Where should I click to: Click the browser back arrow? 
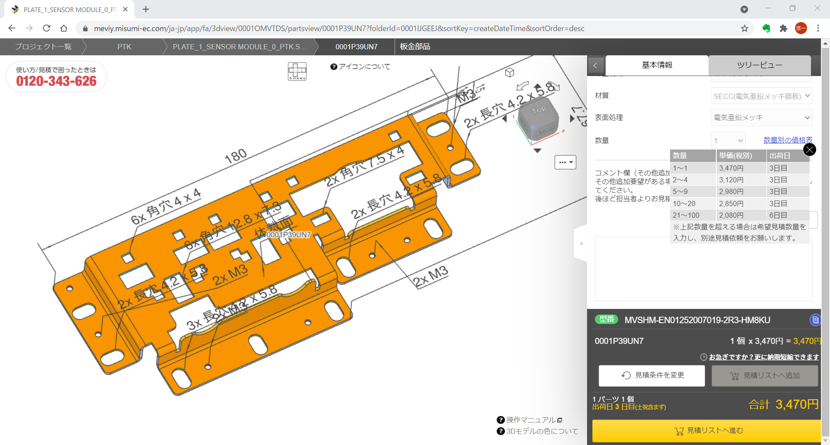point(12,28)
